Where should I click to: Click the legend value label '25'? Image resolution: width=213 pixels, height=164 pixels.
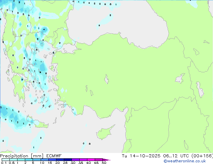pos(65,163)
